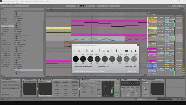
Task: Toggle Compressor device activator
Action: point(81,80)
